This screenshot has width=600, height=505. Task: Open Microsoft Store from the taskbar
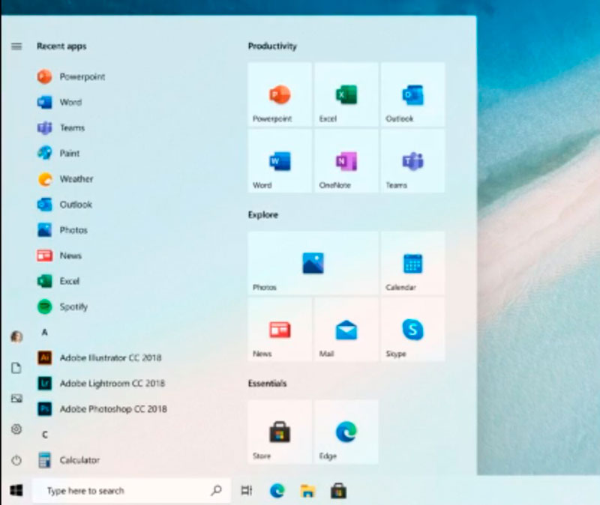tap(338, 491)
